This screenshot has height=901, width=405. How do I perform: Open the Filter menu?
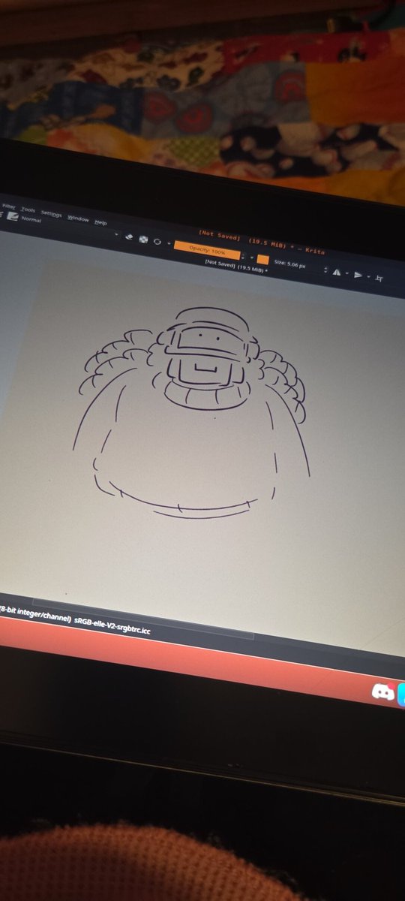pos(9,206)
